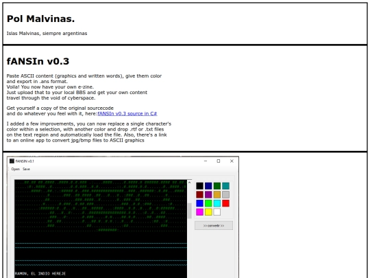Open the Open menu in fANSIn window
The height and width of the screenshot is (278, 370).
coord(16,169)
